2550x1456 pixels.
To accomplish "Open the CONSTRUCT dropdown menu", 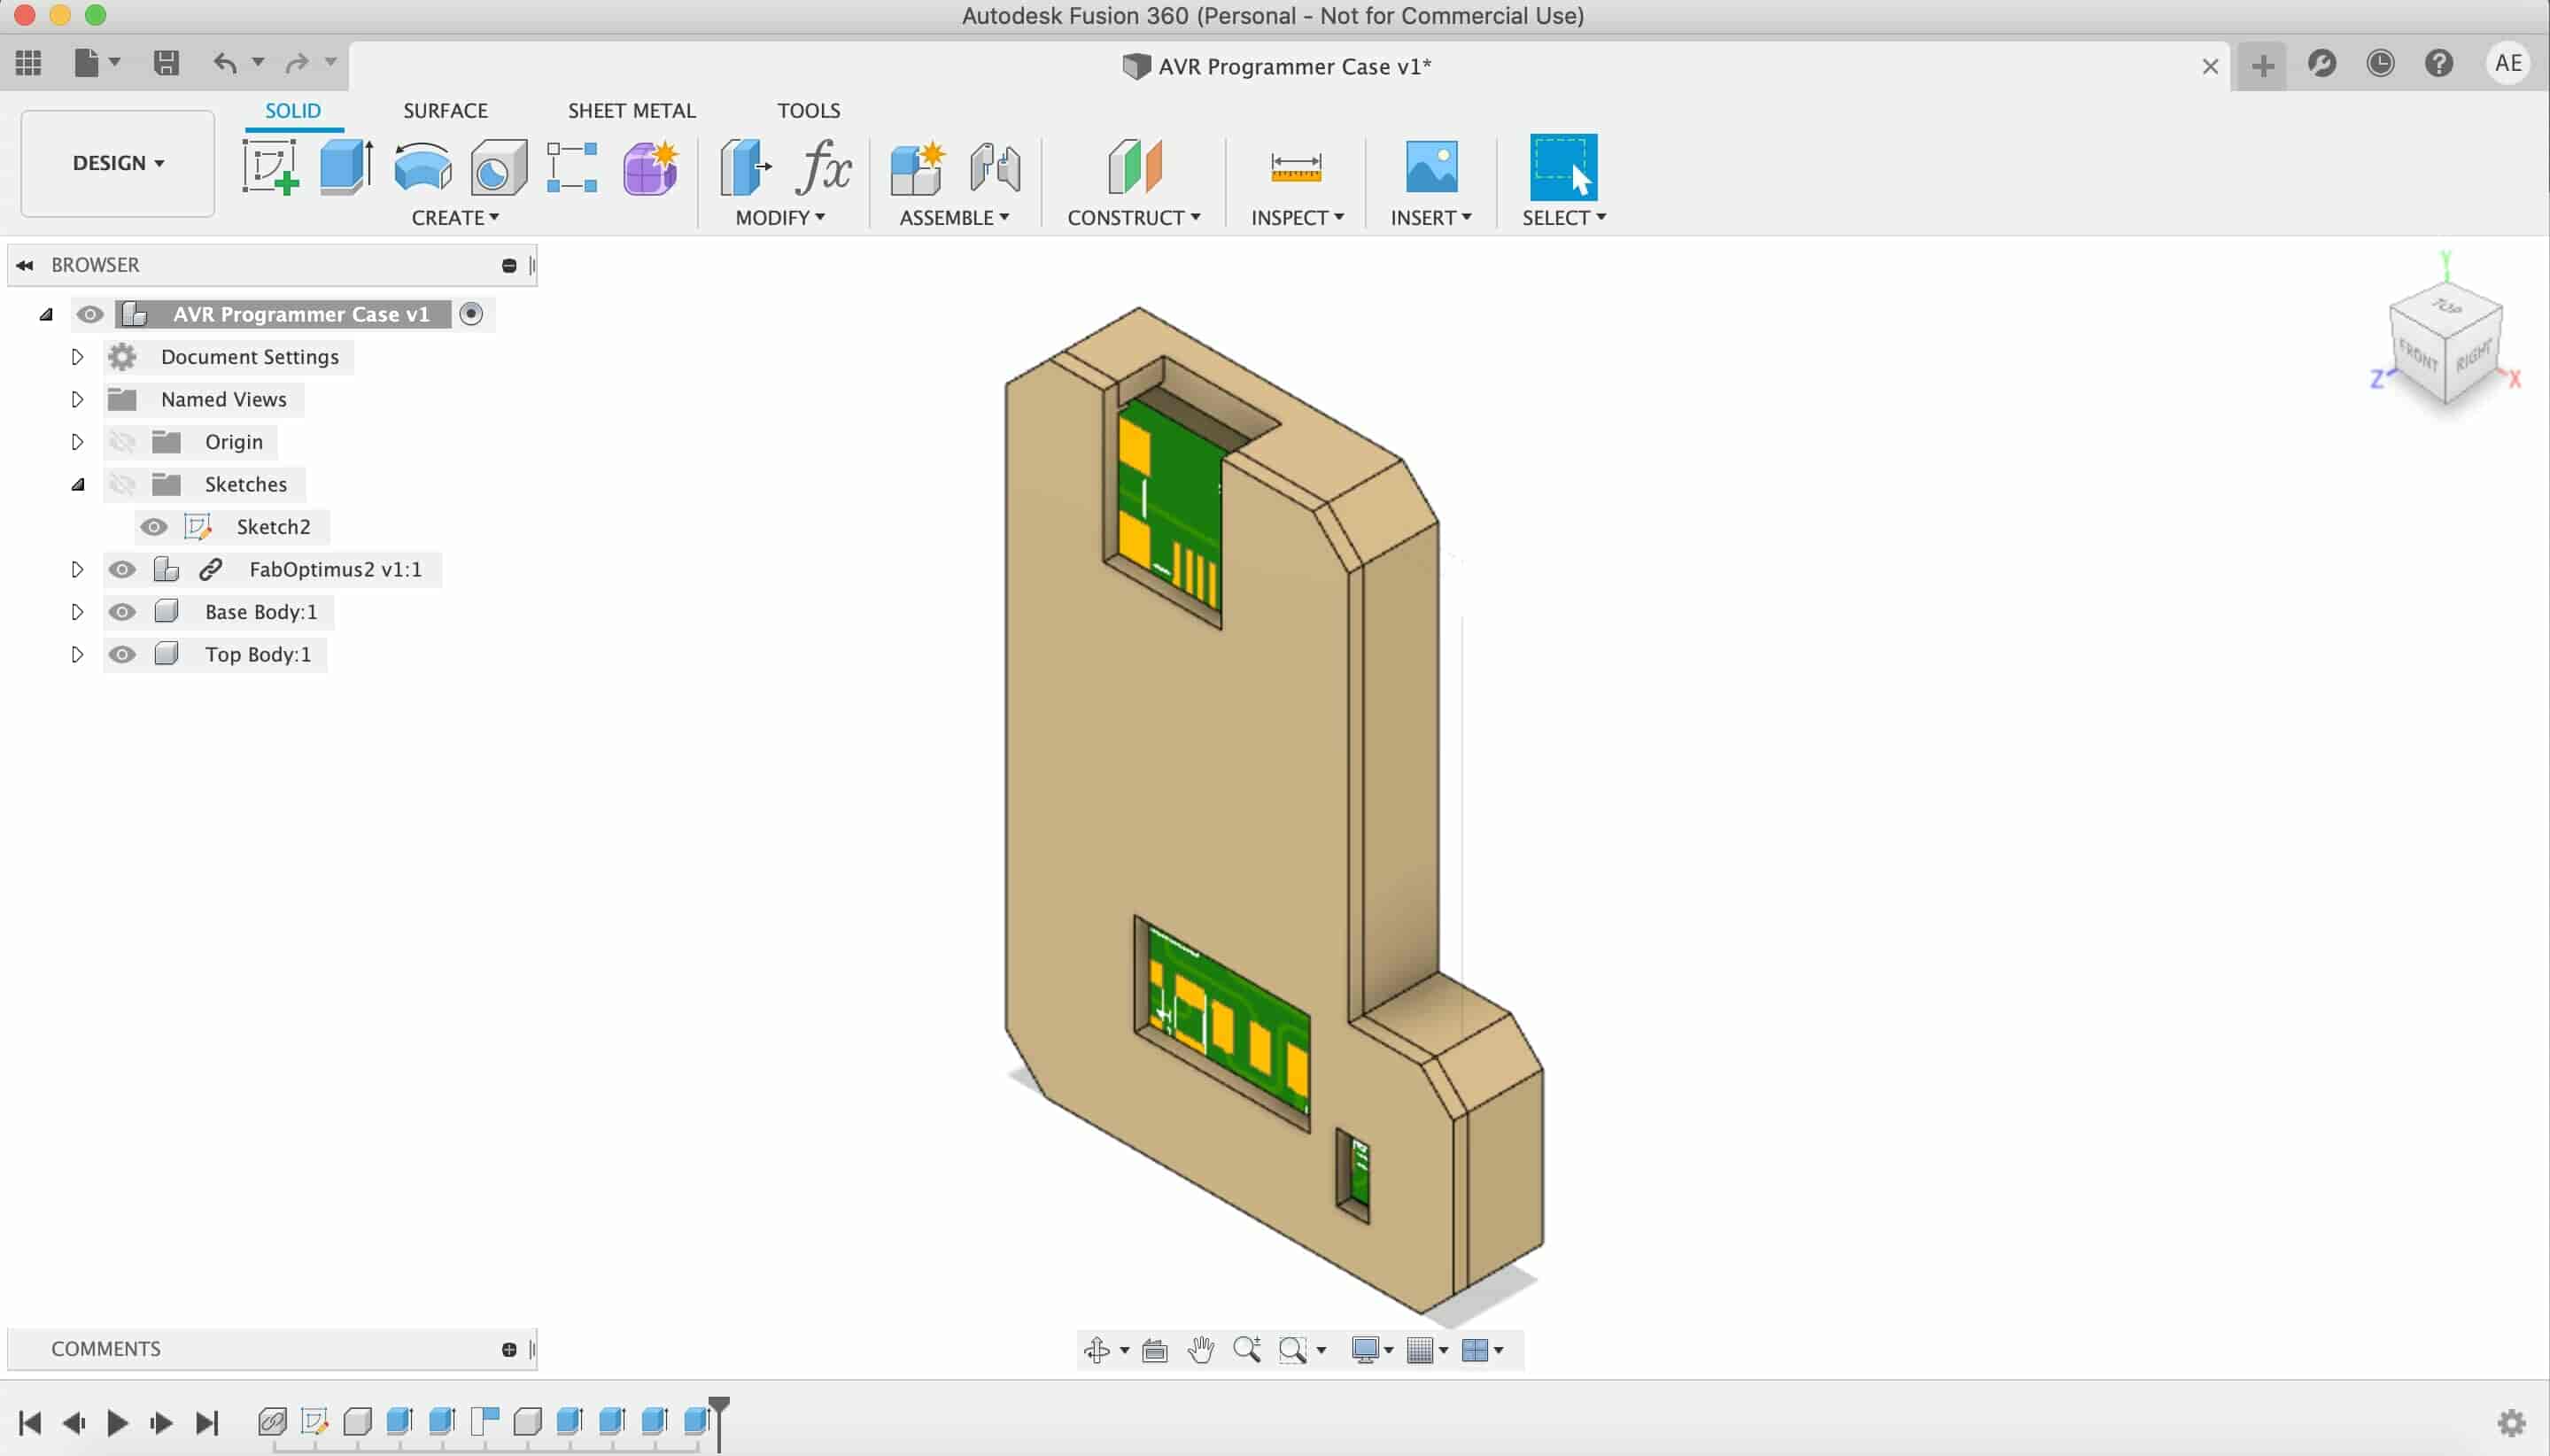I will click(1134, 217).
